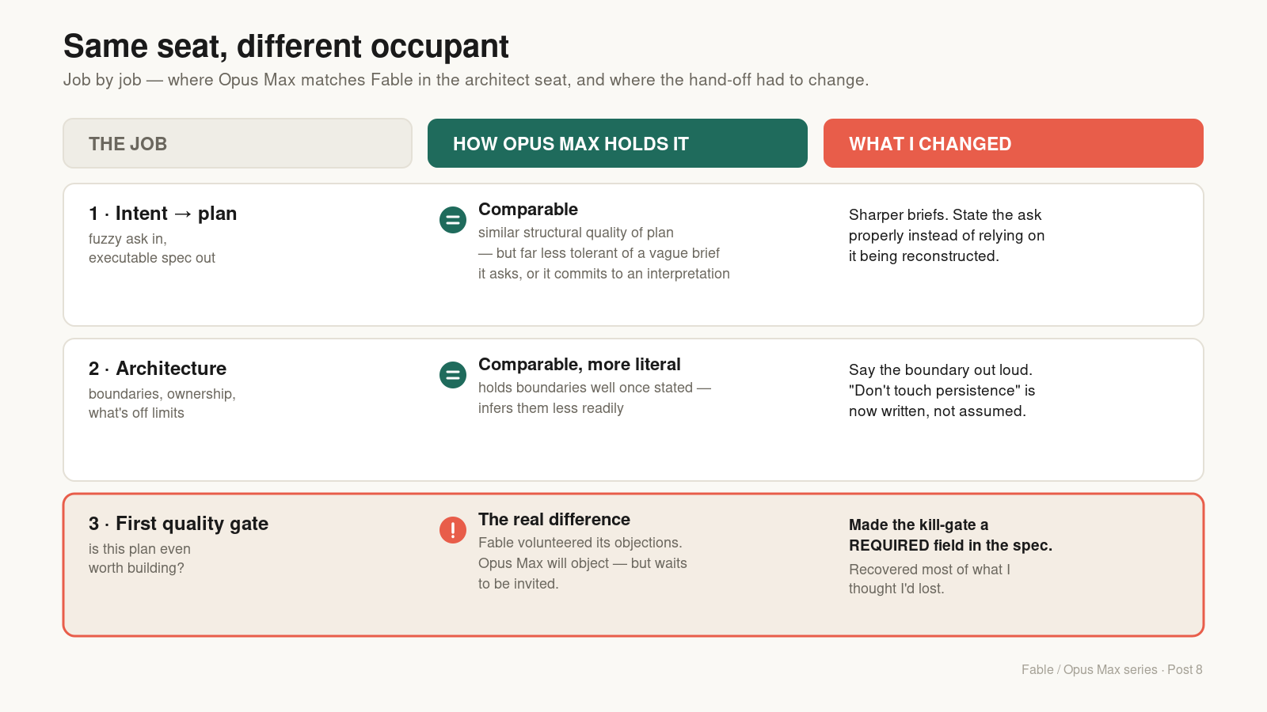Click the '3 · First quality gate' heading
The height and width of the screenshot is (712, 1267).
pyautogui.click(x=179, y=524)
